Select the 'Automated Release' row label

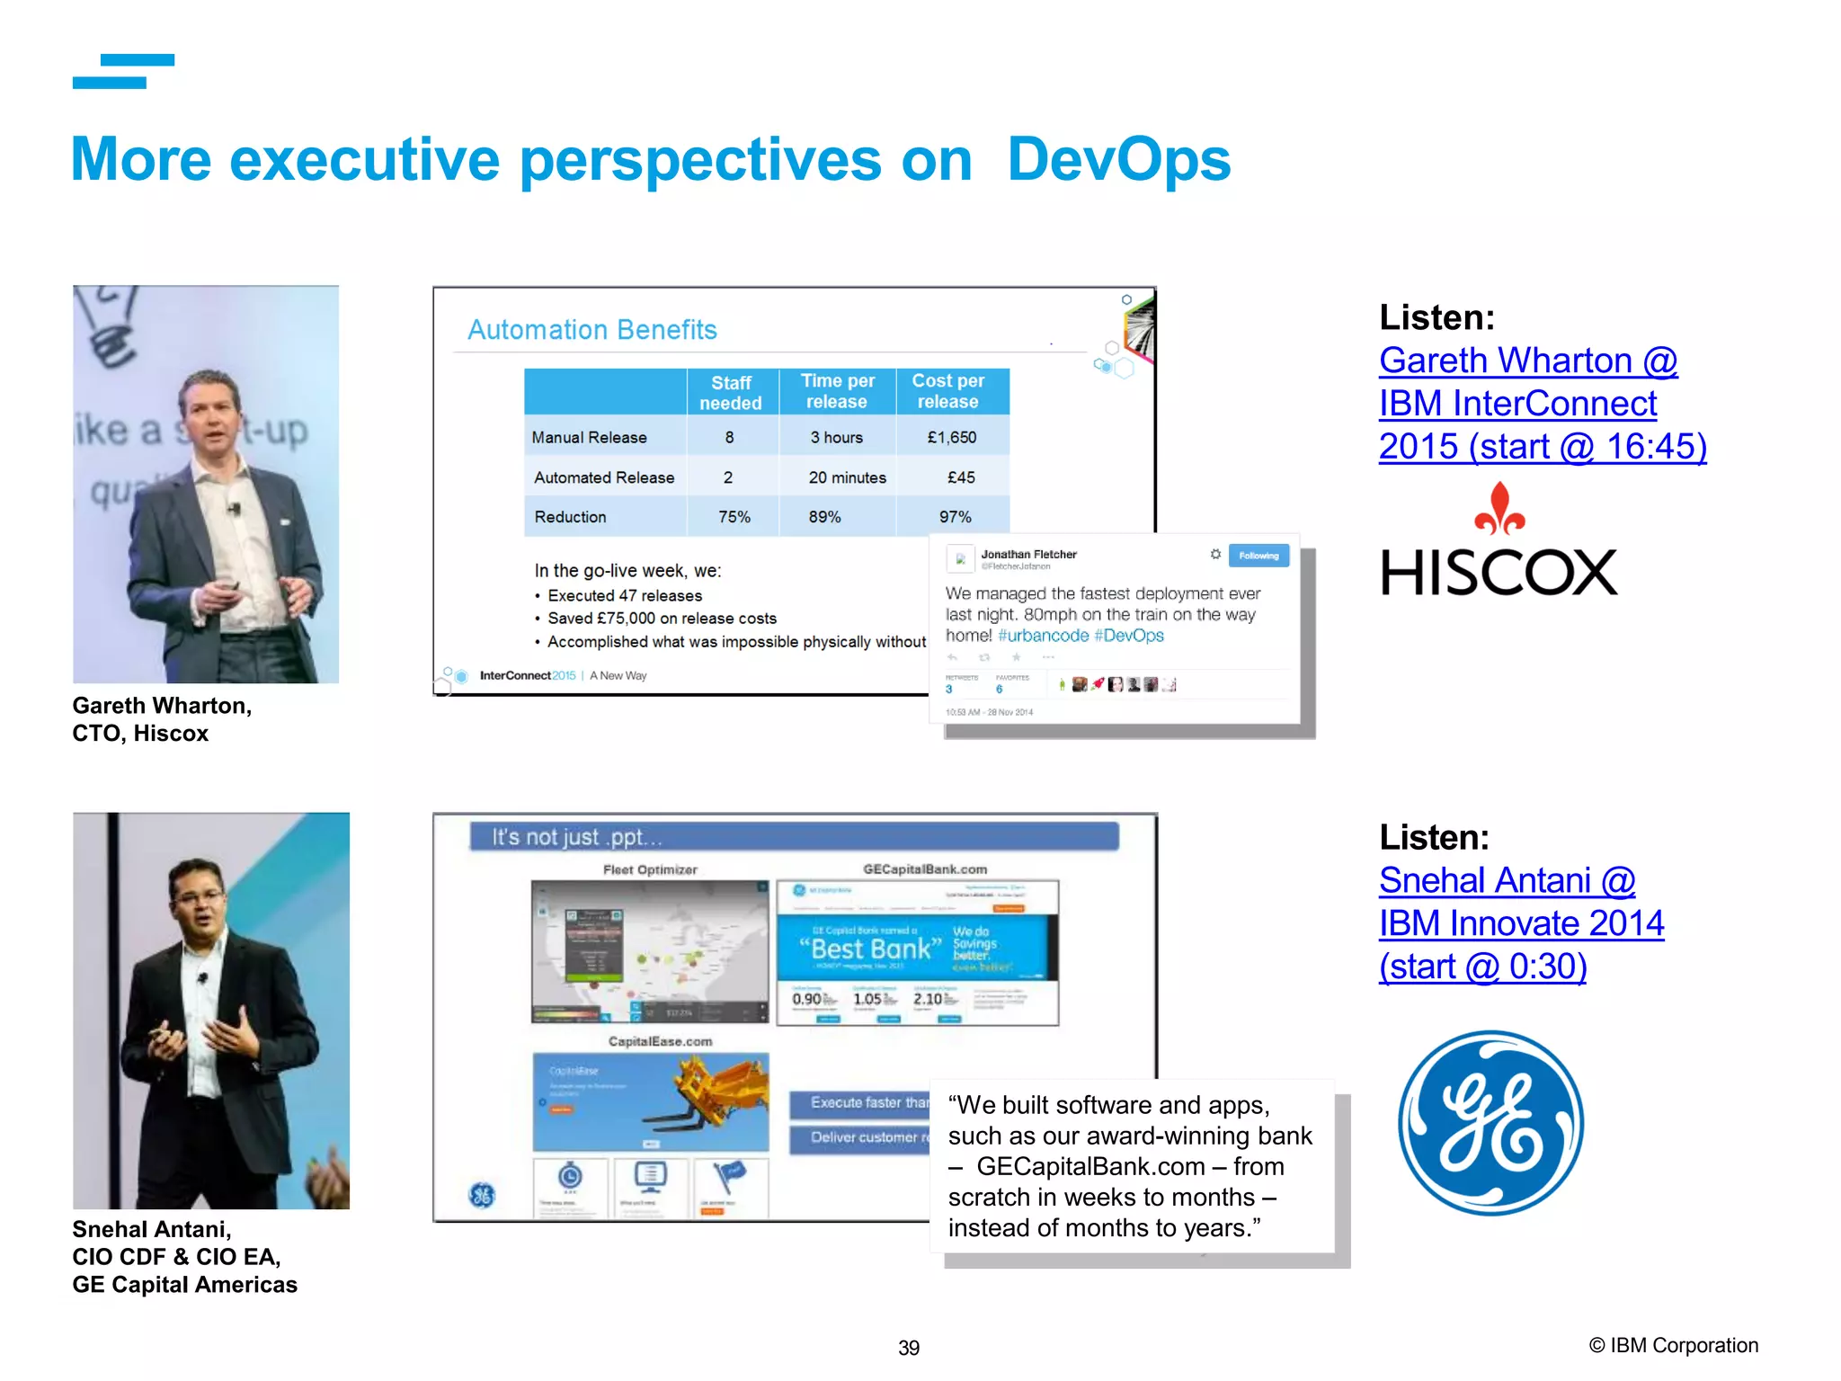point(604,478)
